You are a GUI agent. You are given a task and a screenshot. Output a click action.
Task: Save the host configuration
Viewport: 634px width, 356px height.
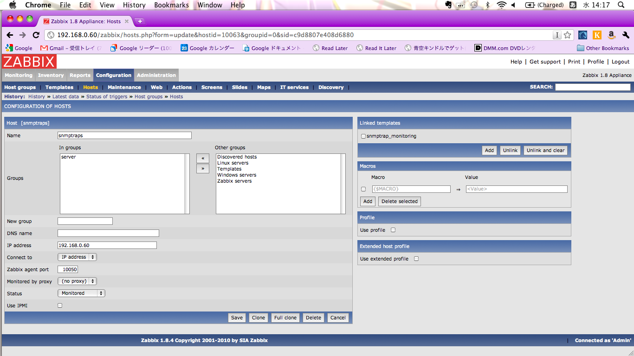[x=237, y=318]
